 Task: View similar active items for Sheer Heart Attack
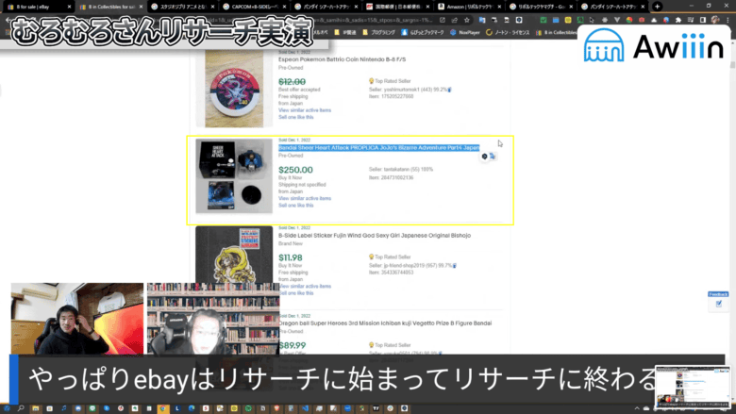click(305, 198)
